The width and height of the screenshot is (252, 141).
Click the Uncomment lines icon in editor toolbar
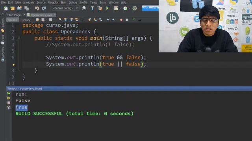click(x=140, y=20)
